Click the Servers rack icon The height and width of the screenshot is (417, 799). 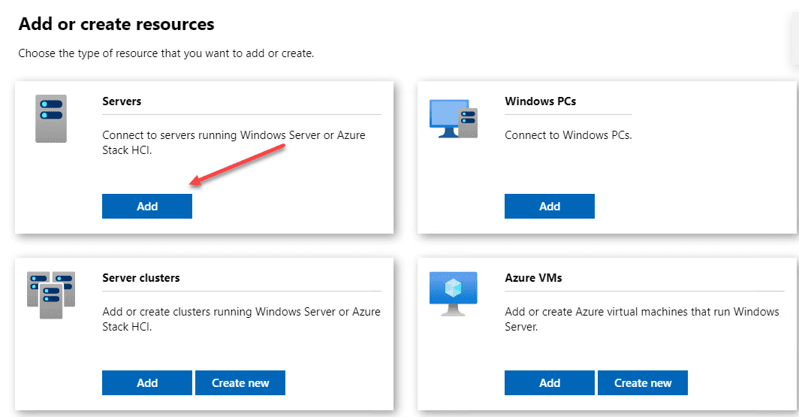(51, 119)
